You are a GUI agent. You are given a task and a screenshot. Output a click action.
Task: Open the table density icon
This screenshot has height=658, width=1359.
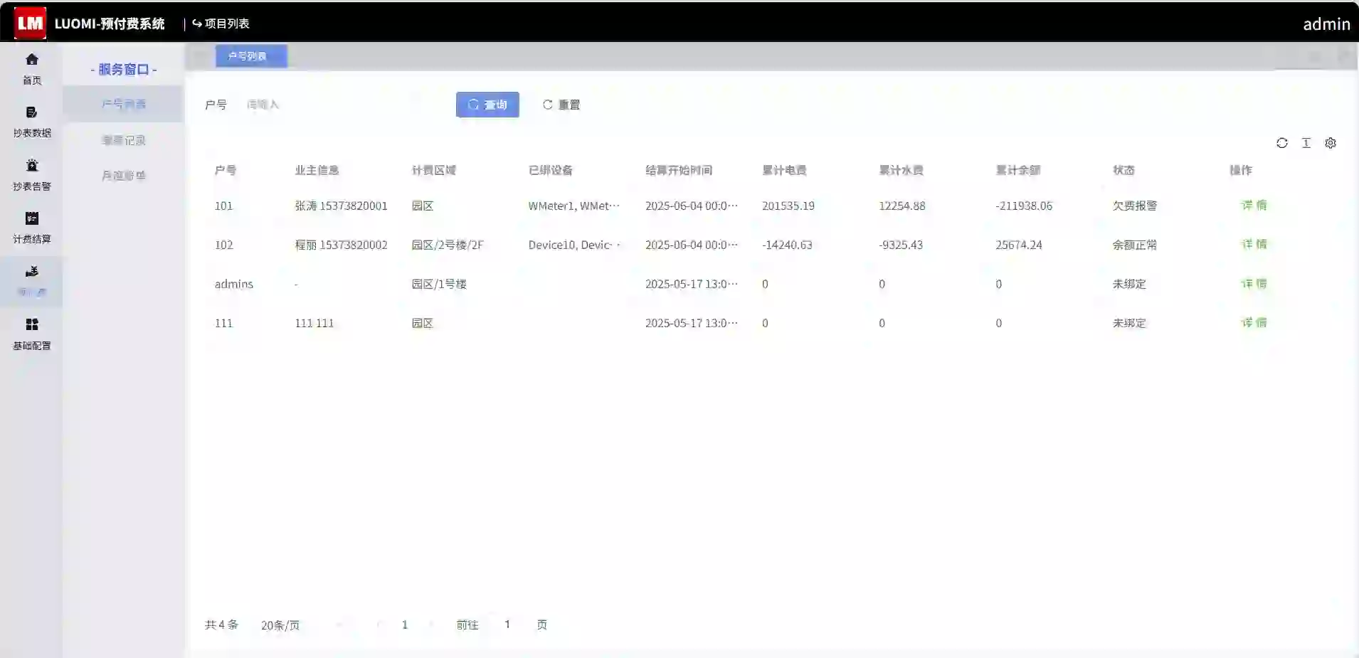[x=1306, y=143]
